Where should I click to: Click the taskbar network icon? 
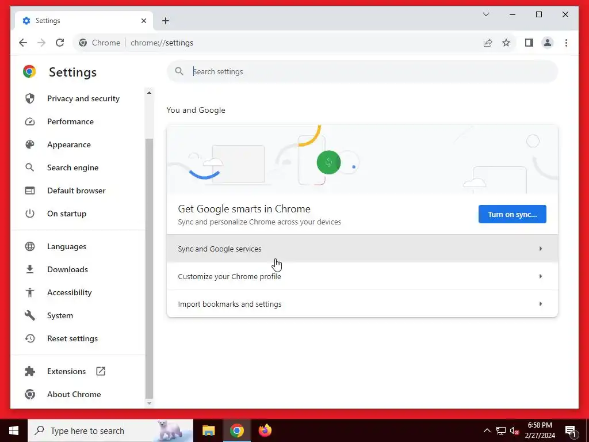[x=501, y=430]
